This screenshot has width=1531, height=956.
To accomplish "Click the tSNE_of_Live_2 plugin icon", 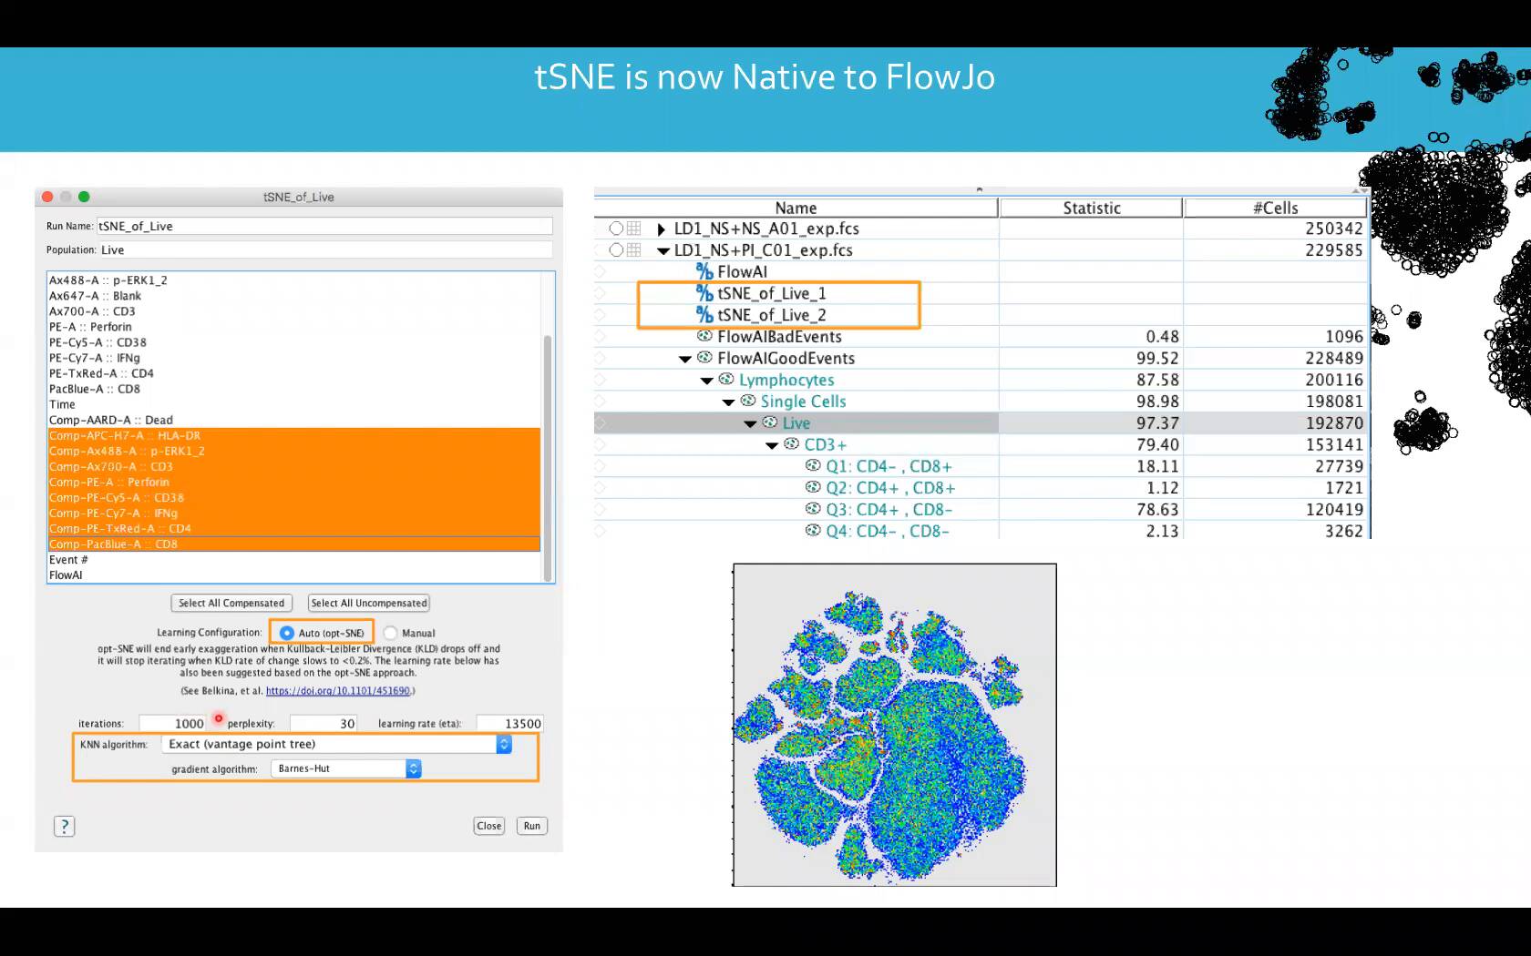I will 704,315.
